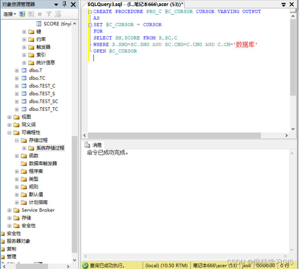Screen dimensions: 299x269
Task: Click the (local) (10.50 RTM) status text
Action: point(166,265)
